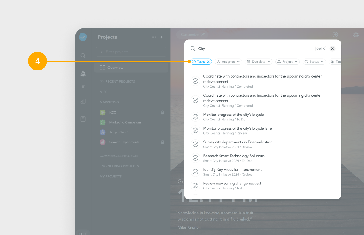Open statistics via the bar chart icon
Viewport: 364px width, 235px height.
(x=83, y=101)
